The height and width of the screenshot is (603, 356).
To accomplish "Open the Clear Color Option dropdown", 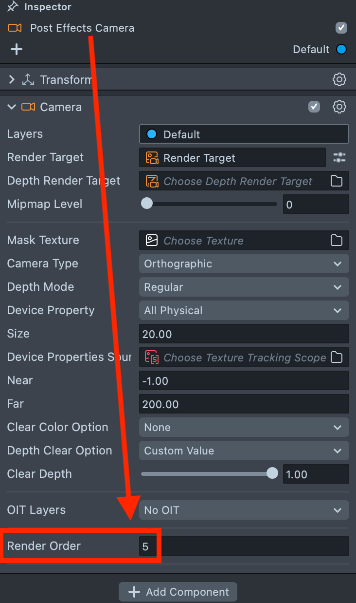I will pos(244,427).
